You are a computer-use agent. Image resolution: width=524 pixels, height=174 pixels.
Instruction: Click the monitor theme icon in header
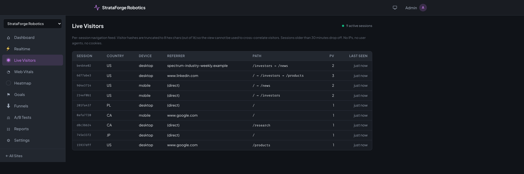pyautogui.click(x=395, y=8)
